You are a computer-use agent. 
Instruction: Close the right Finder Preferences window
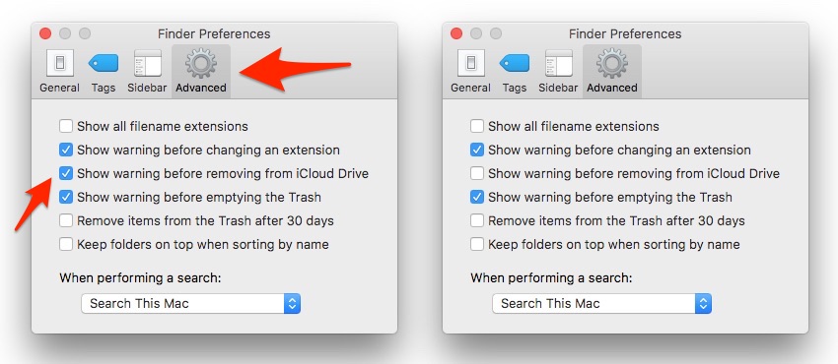[x=456, y=33]
